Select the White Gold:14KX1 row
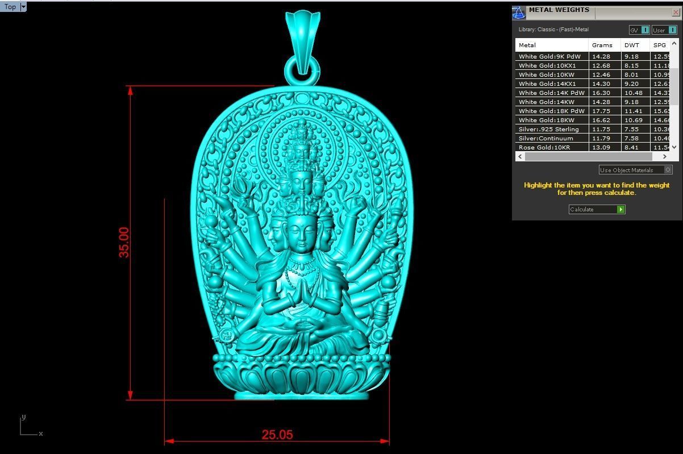683x454 pixels. (593, 84)
